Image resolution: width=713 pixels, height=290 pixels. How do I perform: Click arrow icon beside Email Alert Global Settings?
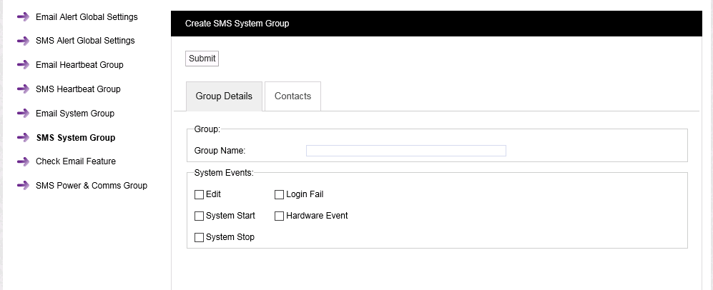pos(23,17)
